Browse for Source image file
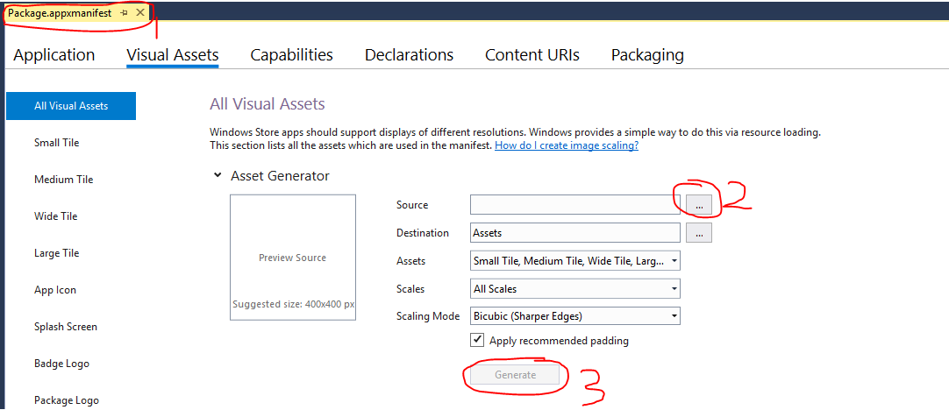Viewport: 949px width, 410px height. point(699,204)
